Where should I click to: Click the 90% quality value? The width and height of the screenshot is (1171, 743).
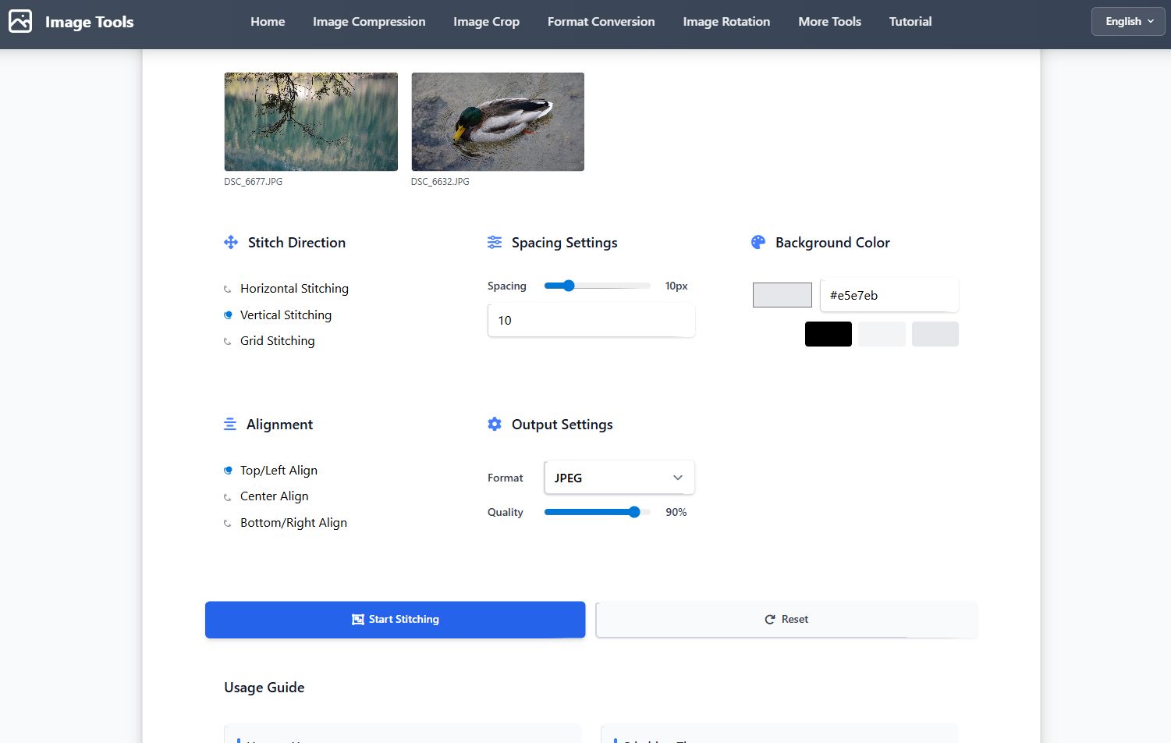[x=676, y=512]
